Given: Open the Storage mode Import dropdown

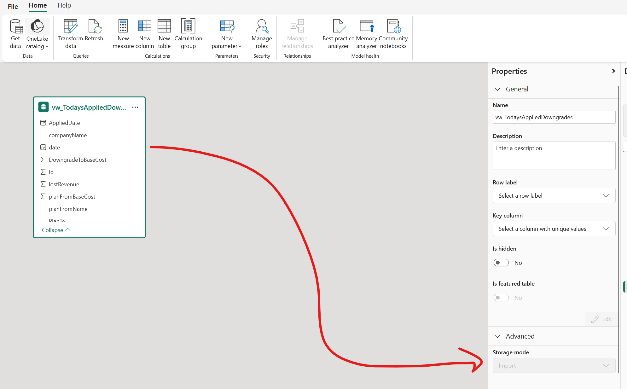Looking at the screenshot, I should tap(554, 365).
